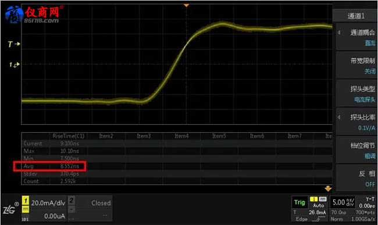Click the orange trigger position marker atop grid
The height and width of the screenshot is (225, 378).
(186, 5)
